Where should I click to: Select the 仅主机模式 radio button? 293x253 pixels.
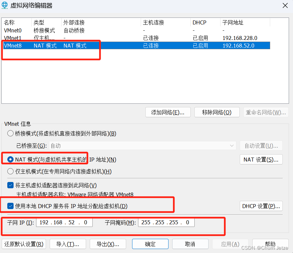pos(10,171)
